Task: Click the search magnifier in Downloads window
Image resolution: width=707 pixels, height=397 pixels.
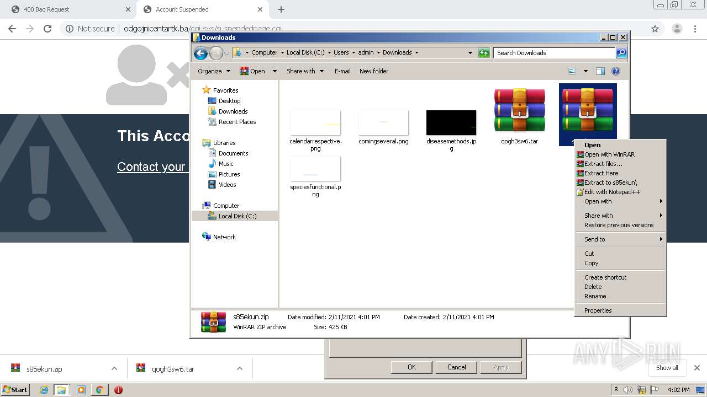Action: pos(621,53)
